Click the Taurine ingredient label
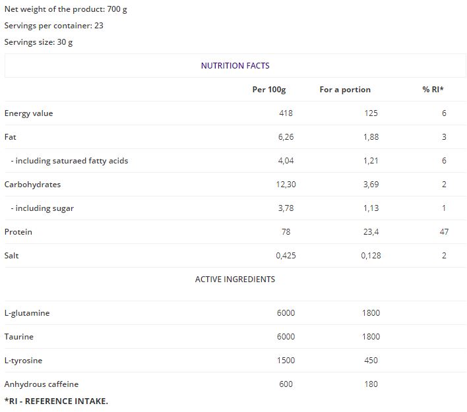 (18, 337)
